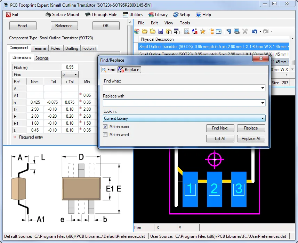The width and height of the screenshot is (298, 243).
Task: Click the floppy disk save icon
Action: [x=161, y=31]
